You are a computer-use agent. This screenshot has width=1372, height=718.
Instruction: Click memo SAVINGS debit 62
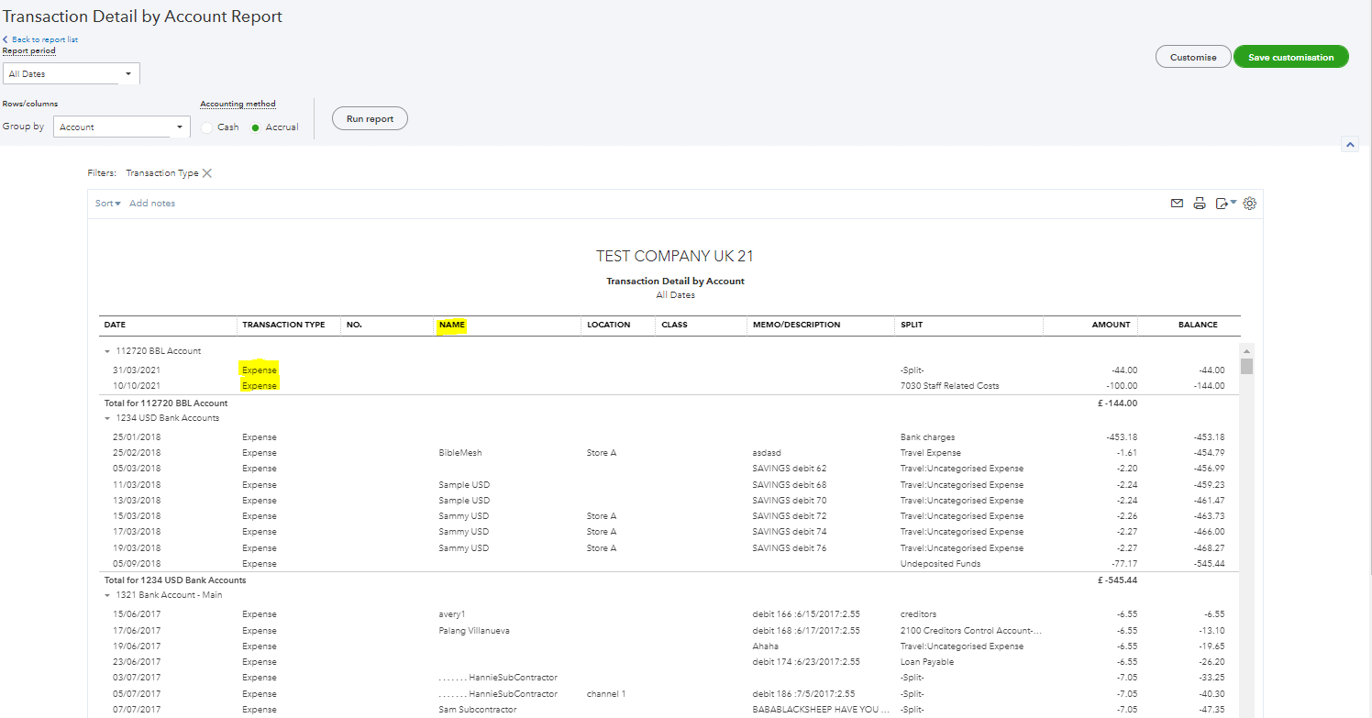(x=789, y=469)
